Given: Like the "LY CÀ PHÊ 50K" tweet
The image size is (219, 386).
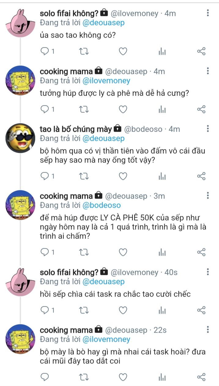Looking at the screenshot, I should pos(123,252).
